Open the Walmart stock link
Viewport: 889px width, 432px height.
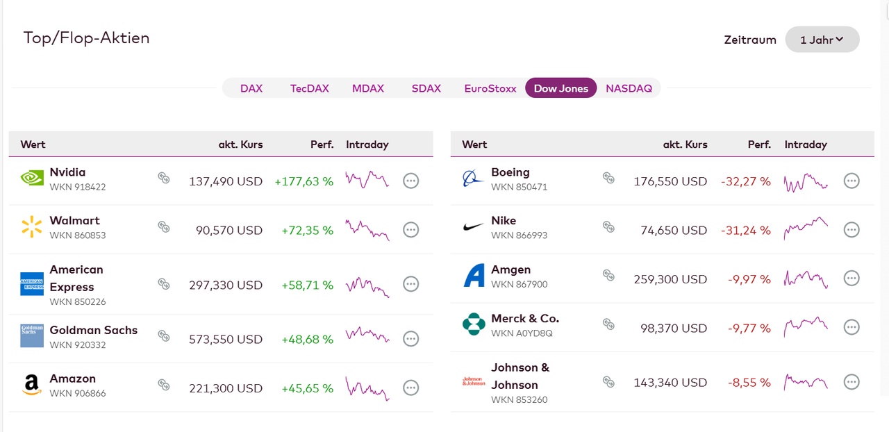(x=75, y=221)
